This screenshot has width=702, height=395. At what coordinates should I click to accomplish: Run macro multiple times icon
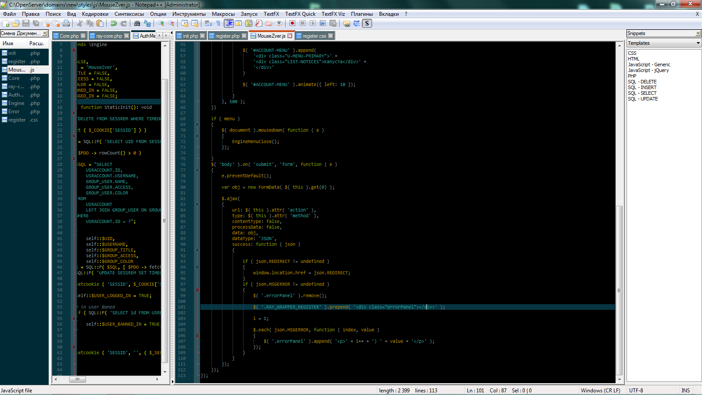click(x=322, y=23)
